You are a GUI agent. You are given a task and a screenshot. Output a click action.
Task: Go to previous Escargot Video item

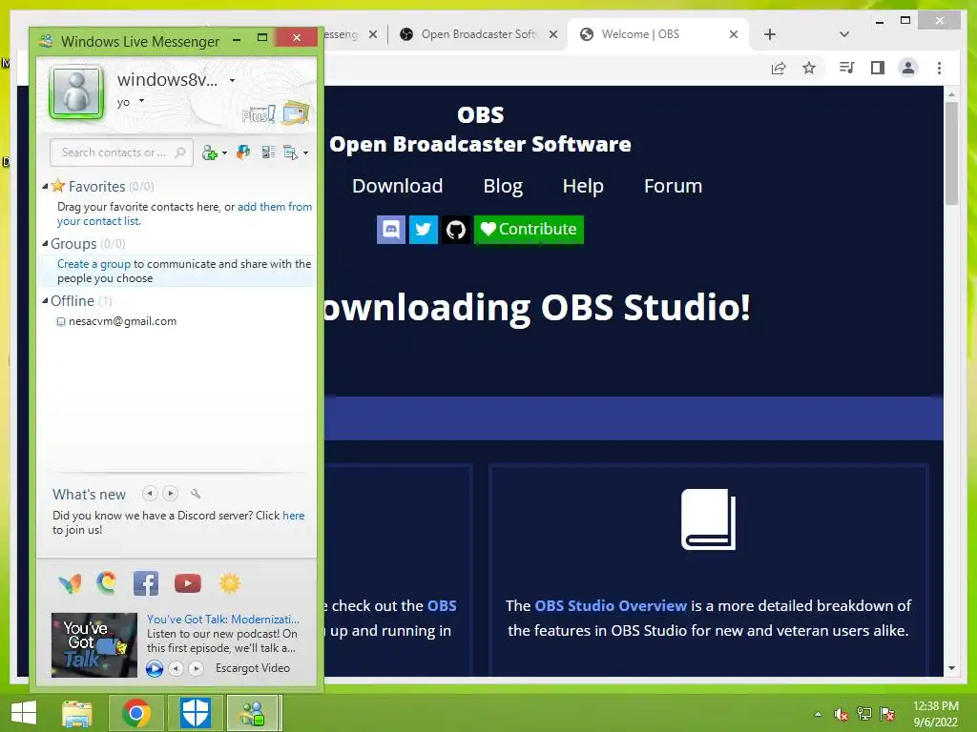pos(177,668)
